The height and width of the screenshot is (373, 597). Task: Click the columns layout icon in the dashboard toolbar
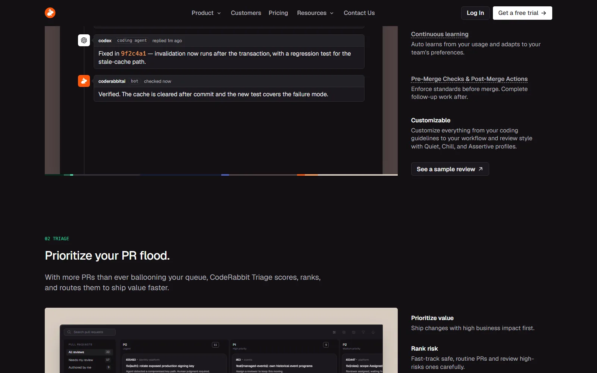(354, 332)
